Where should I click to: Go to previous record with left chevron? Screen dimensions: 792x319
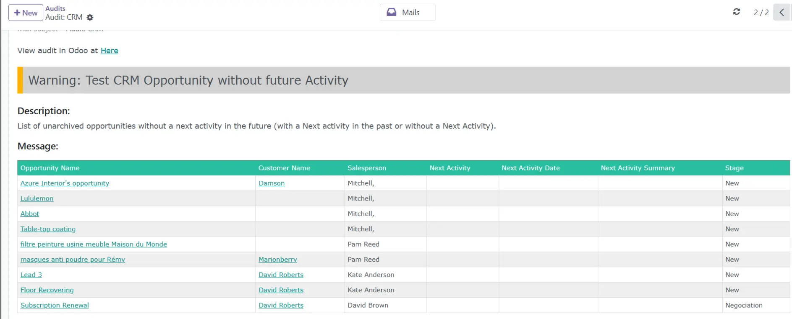click(782, 12)
